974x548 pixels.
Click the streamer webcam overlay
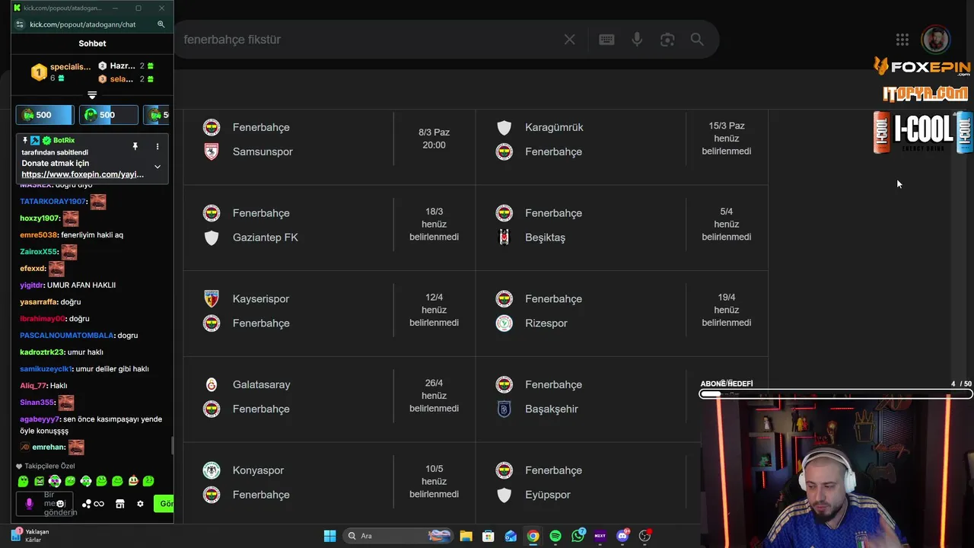click(x=837, y=472)
